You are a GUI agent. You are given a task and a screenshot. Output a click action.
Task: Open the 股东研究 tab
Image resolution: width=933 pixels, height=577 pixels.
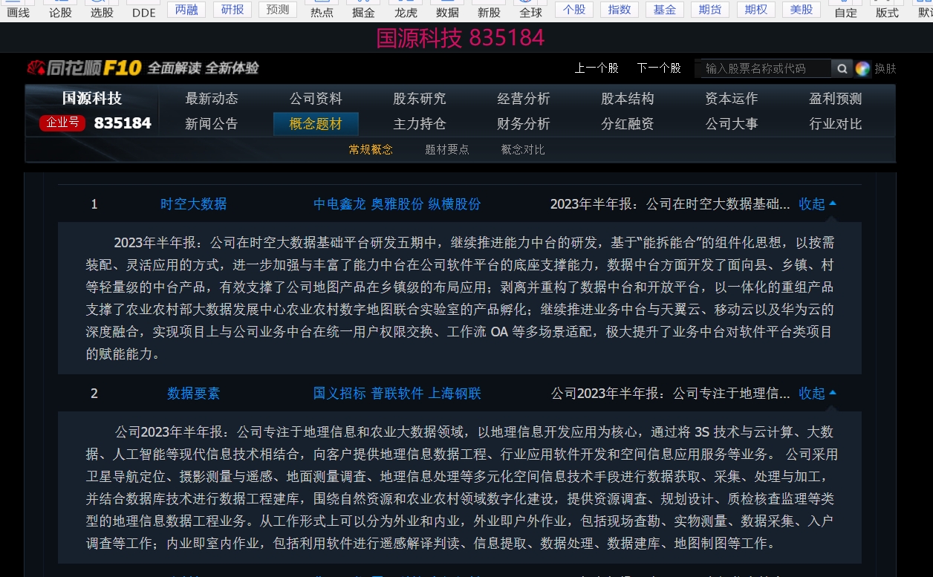coord(420,99)
